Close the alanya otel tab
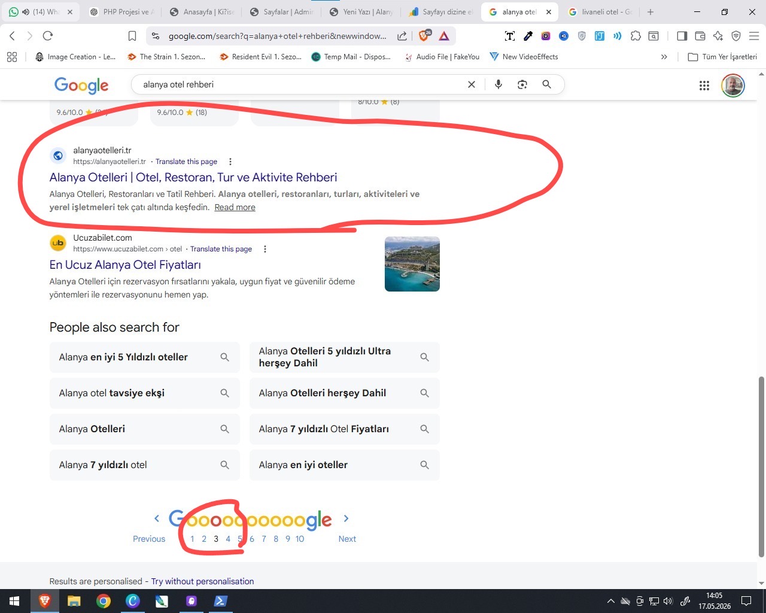Image resolution: width=766 pixels, height=613 pixels. click(x=549, y=12)
